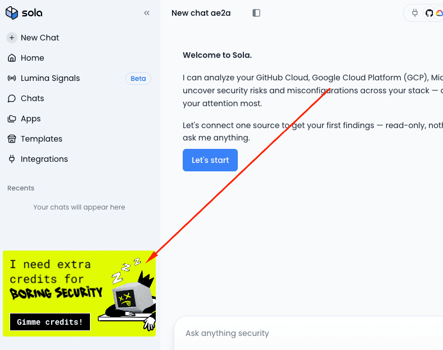
Task: Click the Lumina Signals broadcast icon
Action: [x=12, y=78]
